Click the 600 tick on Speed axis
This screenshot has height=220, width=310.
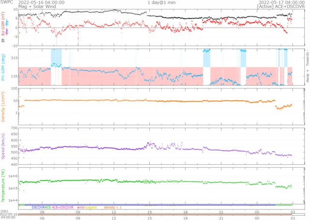(14, 140)
